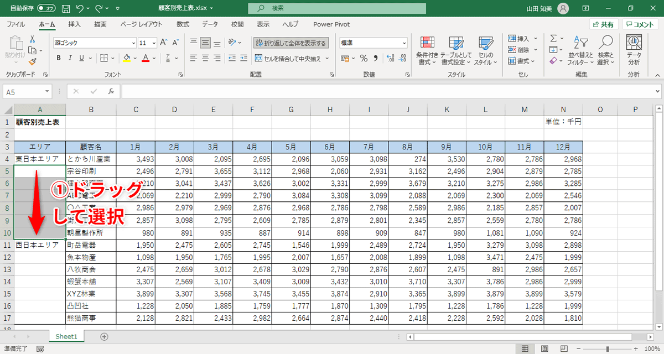Switch to the データ tab

(x=210, y=24)
